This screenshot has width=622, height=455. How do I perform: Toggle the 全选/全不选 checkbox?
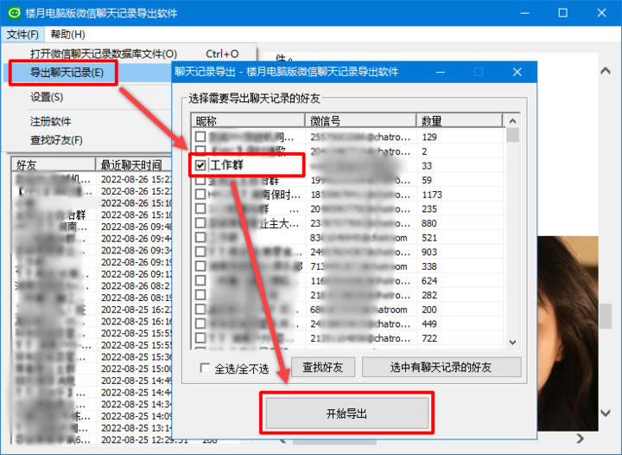pos(205,368)
